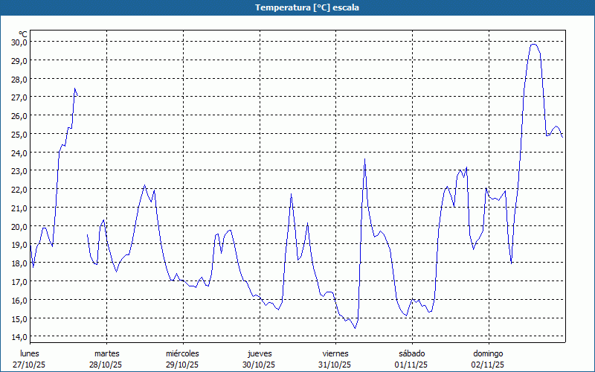This screenshot has height=372, width=595.
Task: Select the 'jueves 30/10/25' date label
Action: 260,359
